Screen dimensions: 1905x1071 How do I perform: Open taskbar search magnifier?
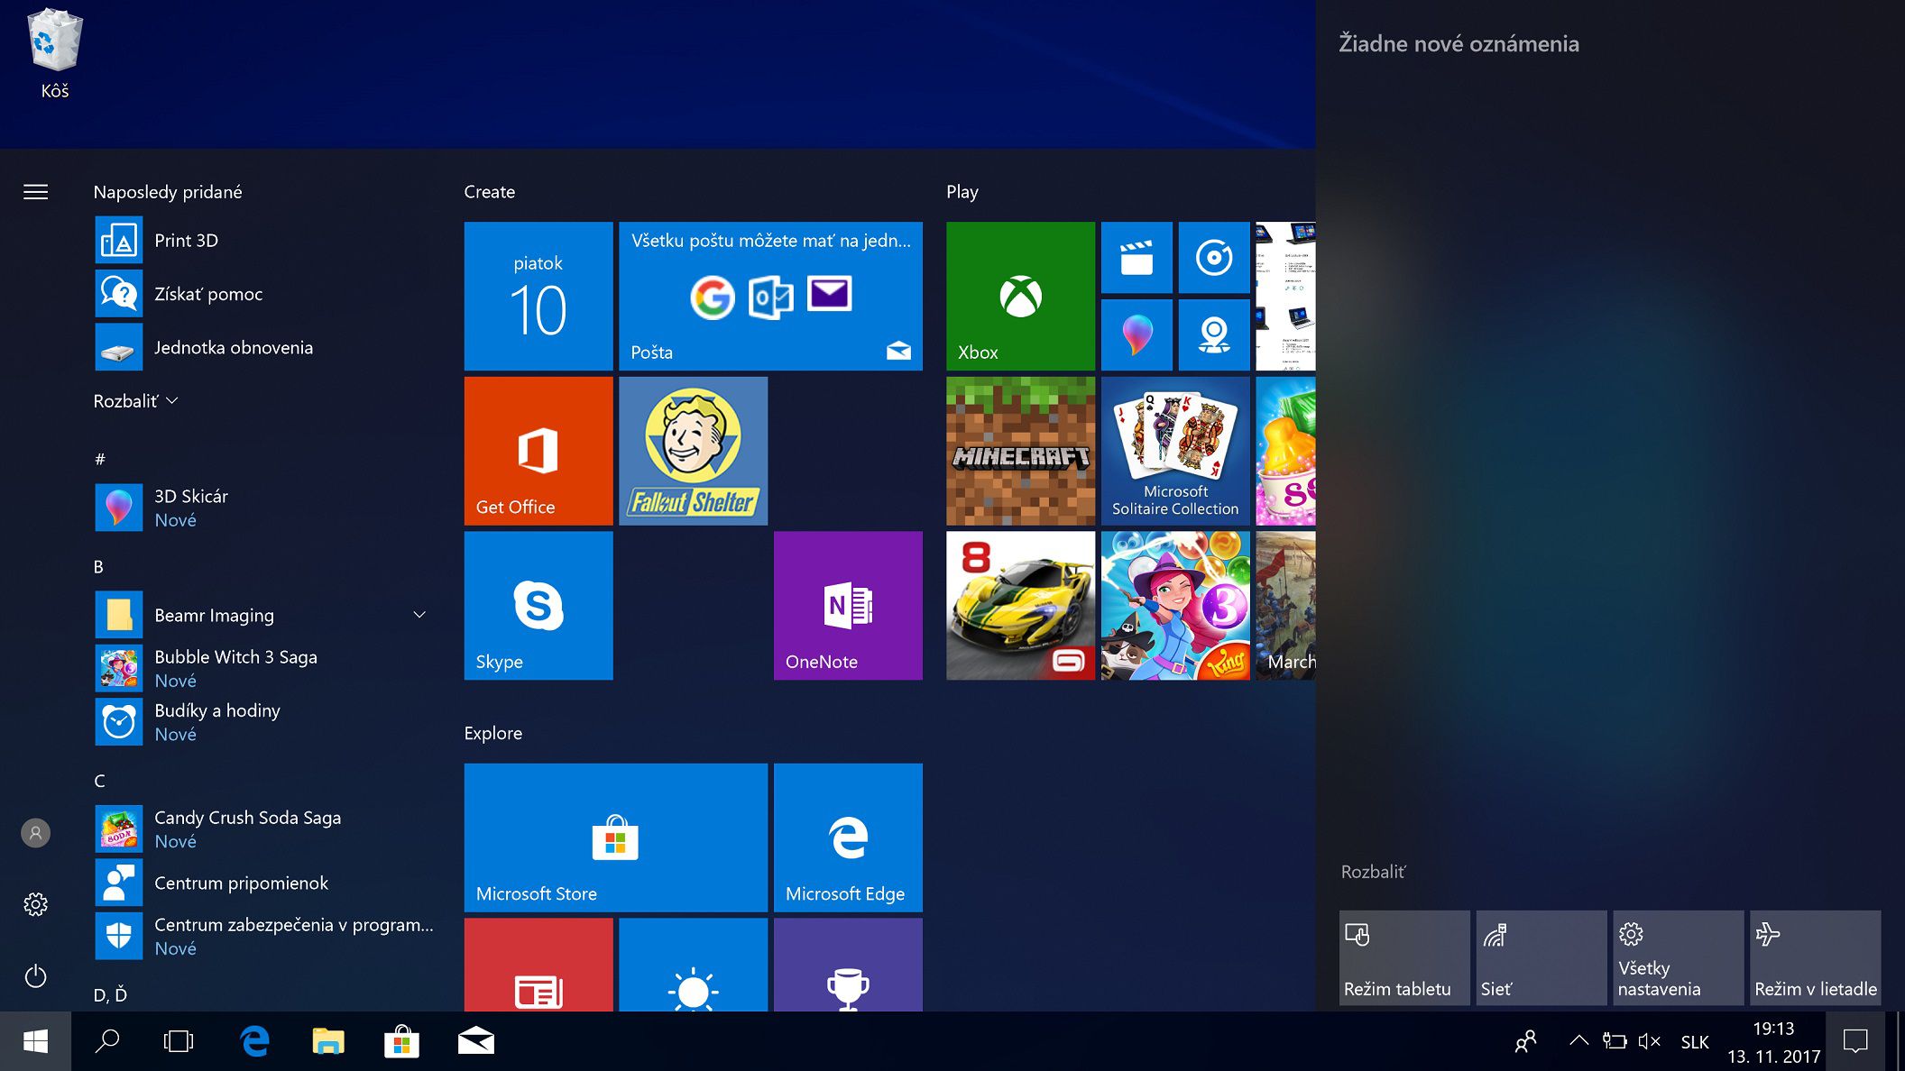[x=107, y=1041]
